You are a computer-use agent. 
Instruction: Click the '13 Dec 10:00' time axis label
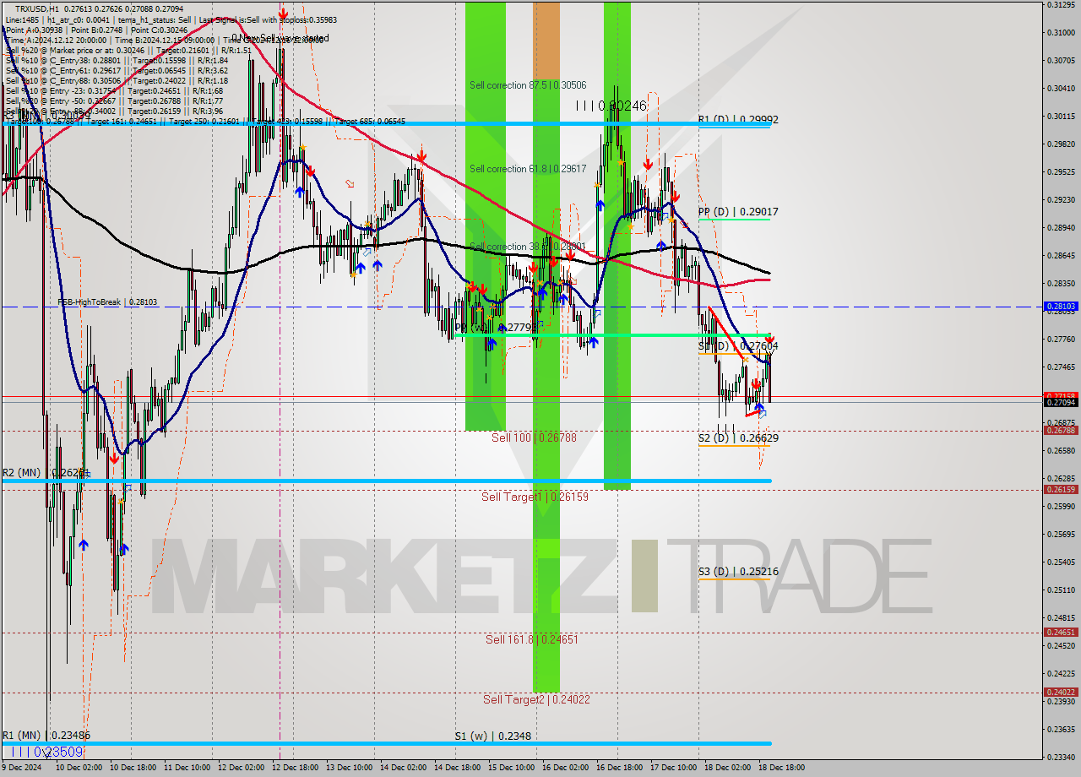[x=349, y=768]
